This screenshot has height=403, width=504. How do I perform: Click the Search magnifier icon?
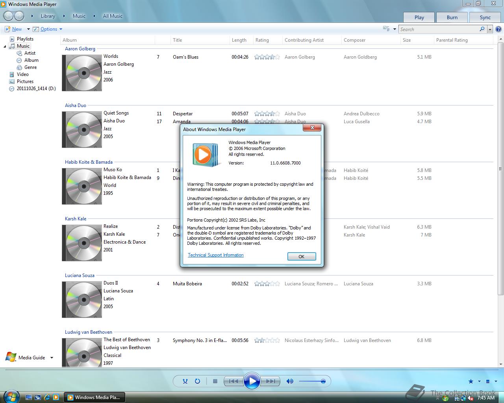[482, 29]
